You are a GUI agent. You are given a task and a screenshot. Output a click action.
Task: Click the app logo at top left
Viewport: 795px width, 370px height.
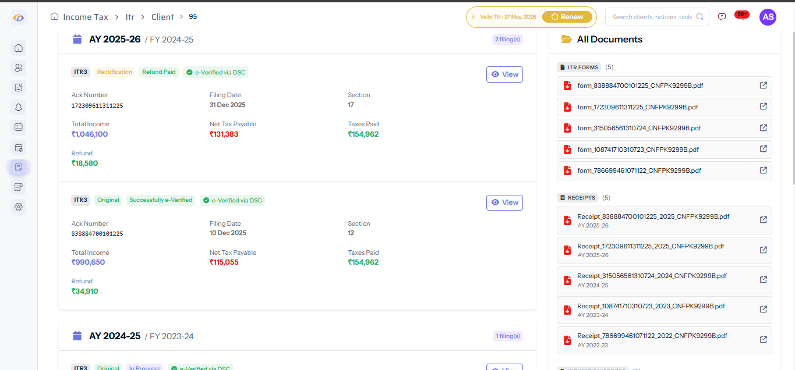tap(19, 17)
